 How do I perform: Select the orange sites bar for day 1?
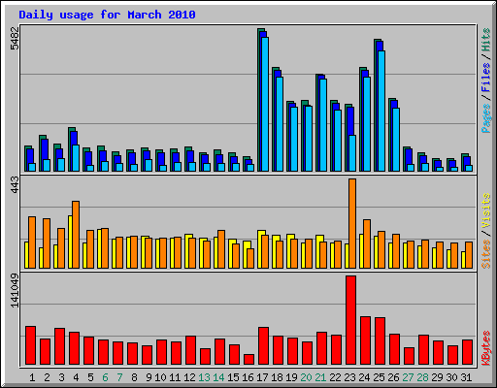point(32,242)
